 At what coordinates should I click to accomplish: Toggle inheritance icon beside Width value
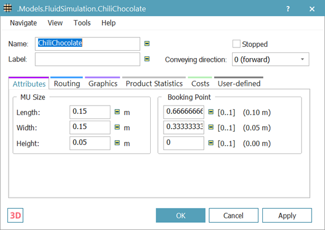(117, 127)
